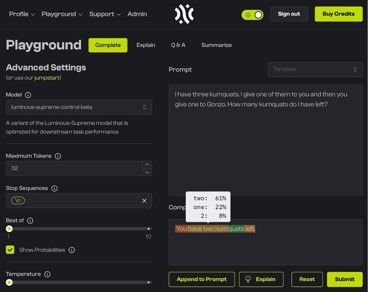Image resolution: width=368 pixels, height=292 pixels.
Task: Switch to the Summarize tab
Action: (x=217, y=45)
